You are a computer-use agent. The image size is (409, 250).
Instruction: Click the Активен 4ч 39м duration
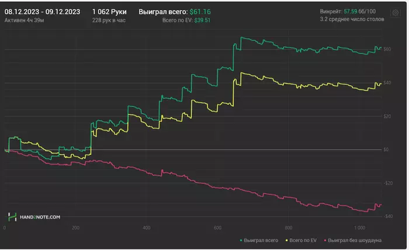23,20
